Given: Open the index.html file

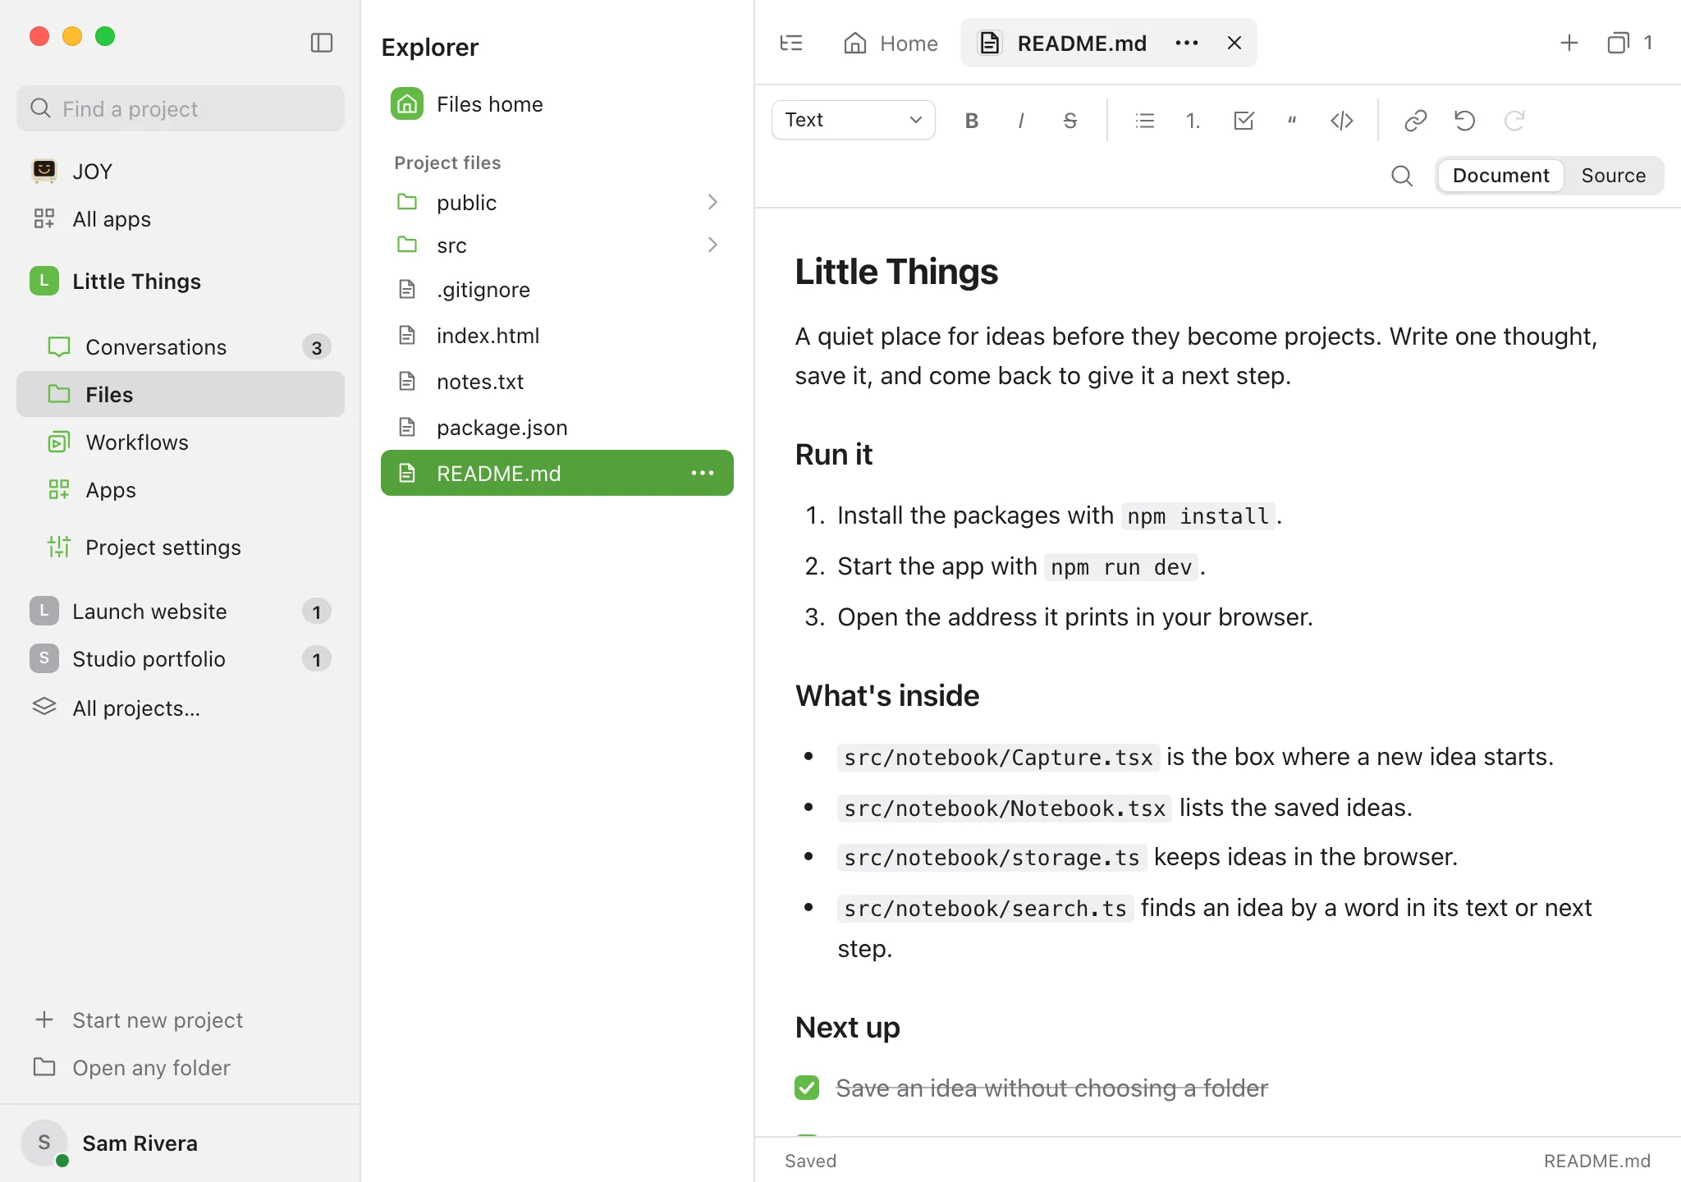Looking at the screenshot, I should coord(557,336).
